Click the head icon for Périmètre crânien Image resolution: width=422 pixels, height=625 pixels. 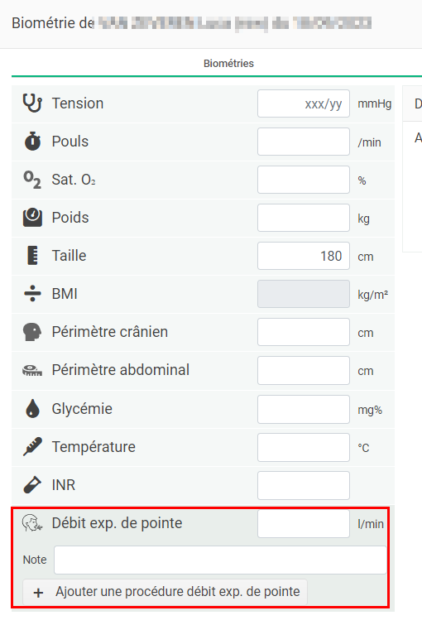coord(32,332)
